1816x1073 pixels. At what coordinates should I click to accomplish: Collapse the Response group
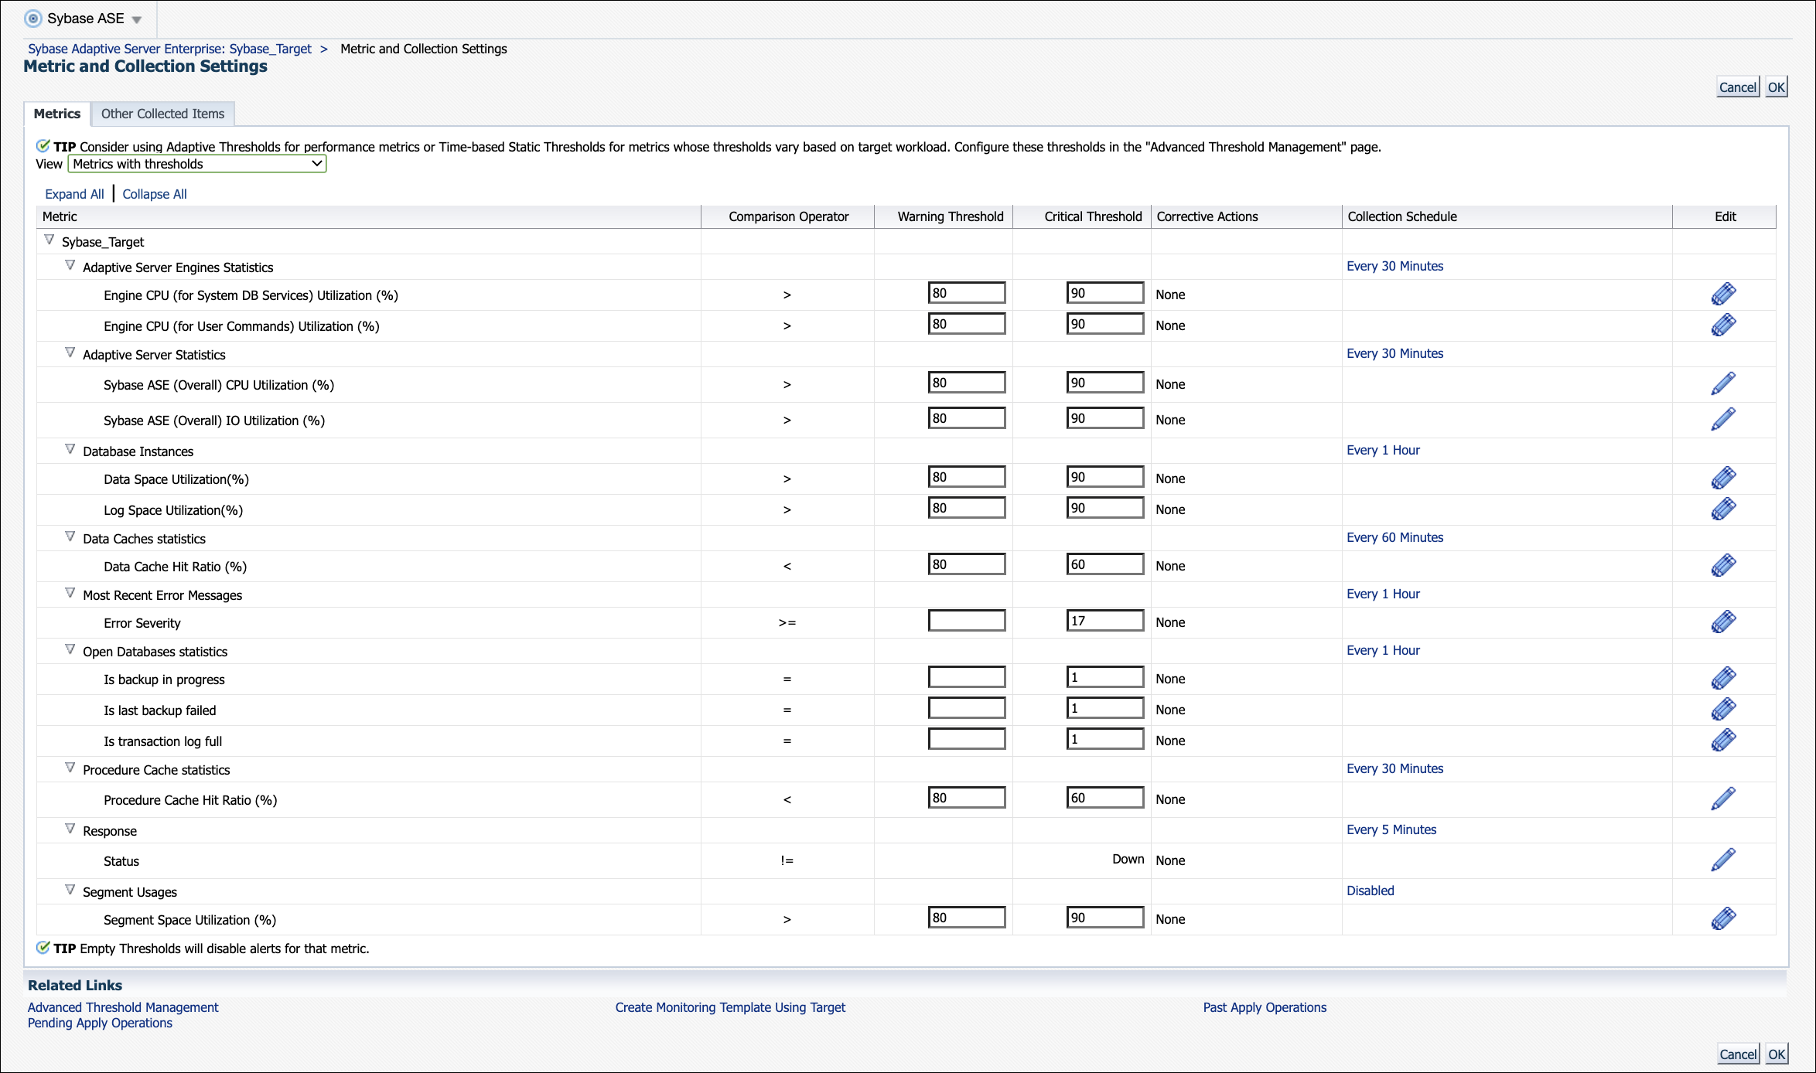tap(70, 829)
